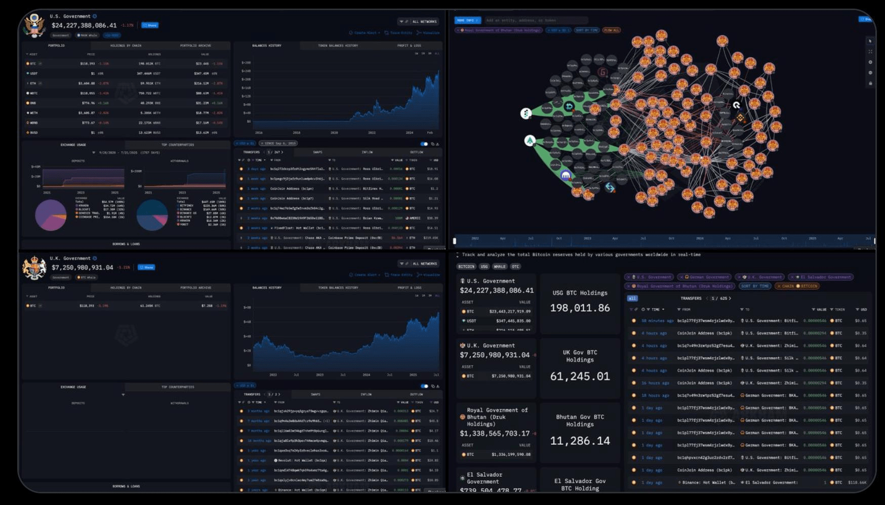Click Visualize icon link in U.S. panel
Viewport: 885px width, 505px height.
coord(428,33)
